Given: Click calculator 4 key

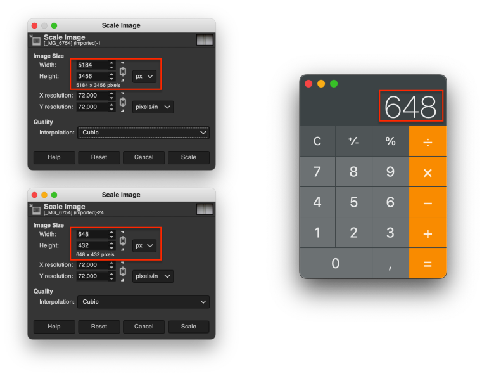Looking at the screenshot, I should click(317, 202).
